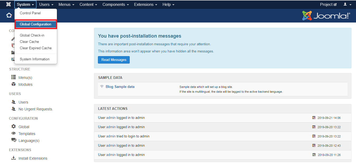
Task: Open Modules in the sidebar
Action: point(25,84)
